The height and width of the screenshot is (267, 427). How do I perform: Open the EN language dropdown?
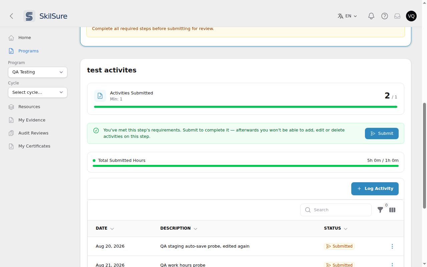click(347, 16)
